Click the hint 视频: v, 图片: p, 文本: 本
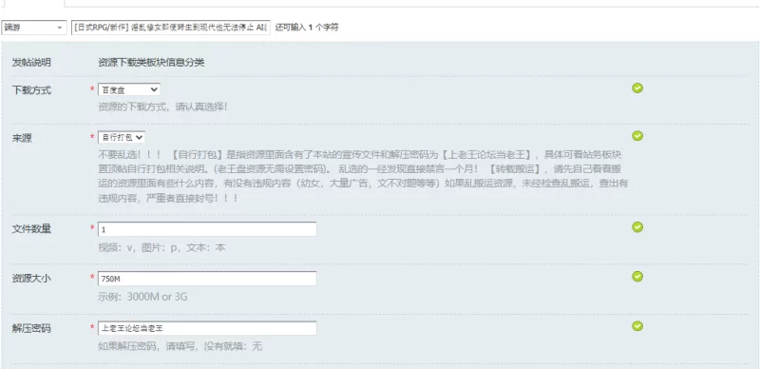Viewport: 760px width, 369px height. tap(161, 247)
